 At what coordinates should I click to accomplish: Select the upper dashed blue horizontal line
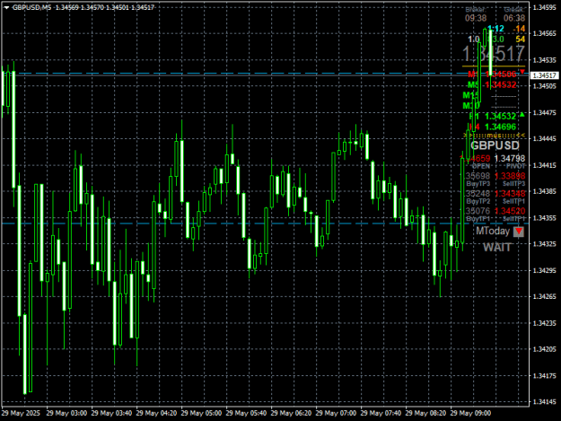(265, 74)
